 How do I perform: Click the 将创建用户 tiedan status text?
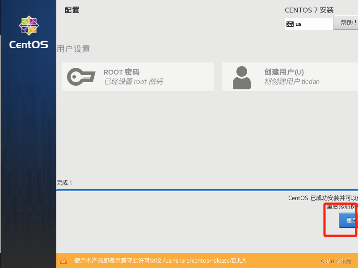292,81
